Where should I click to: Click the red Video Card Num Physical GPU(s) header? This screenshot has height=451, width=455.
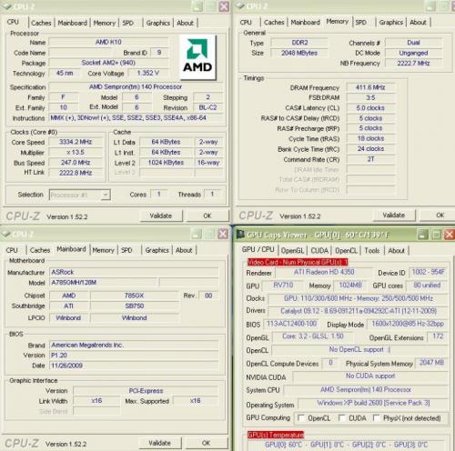(298, 262)
